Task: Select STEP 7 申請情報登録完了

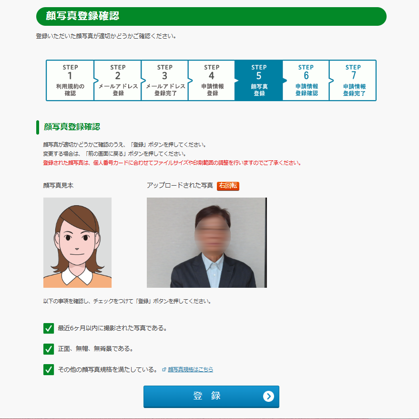Action: coord(353,80)
